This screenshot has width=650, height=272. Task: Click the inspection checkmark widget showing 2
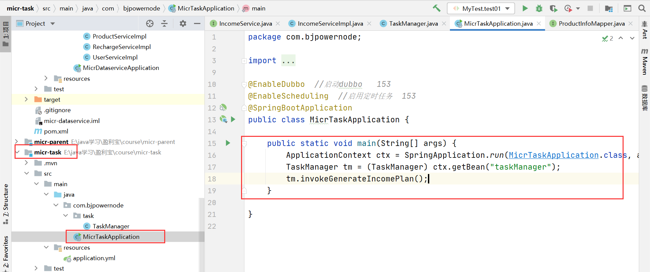(x=607, y=39)
